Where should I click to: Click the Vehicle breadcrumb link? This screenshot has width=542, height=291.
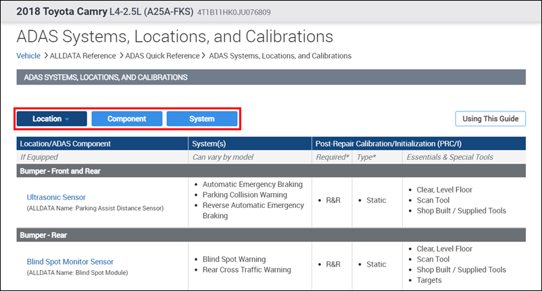click(28, 56)
